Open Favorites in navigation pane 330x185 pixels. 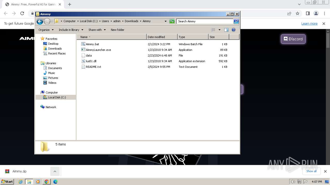coord(51,39)
